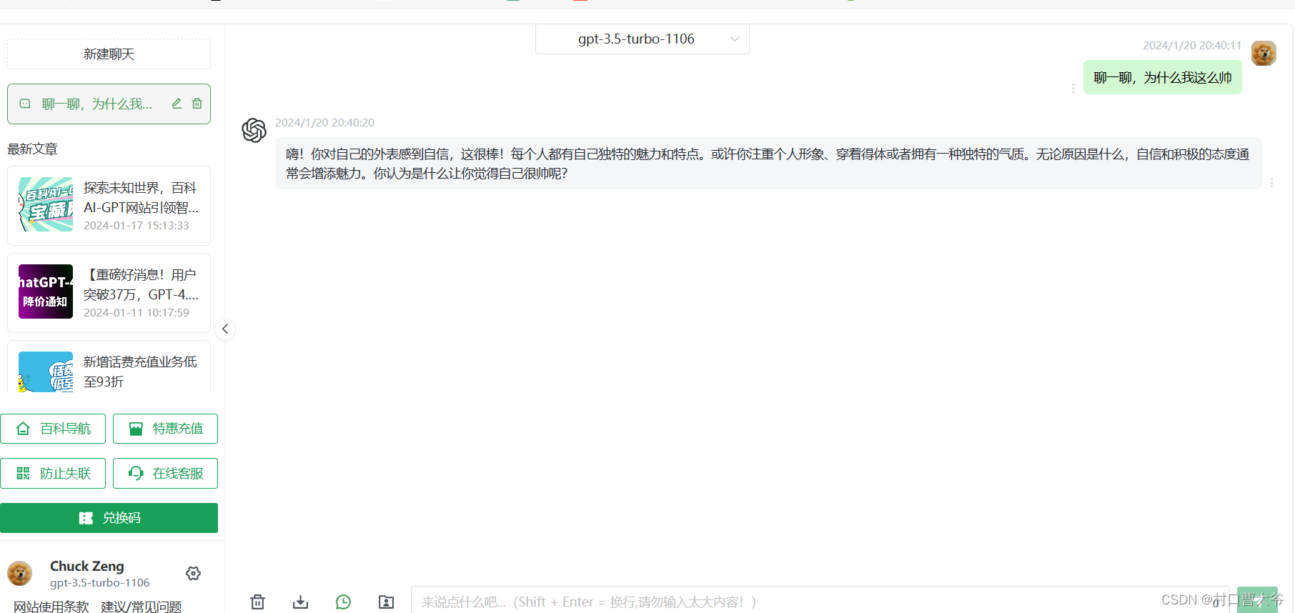Click gpt-3.5-turbo-1106 label under Chuck Zeng
1295x613 pixels.
tap(100, 583)
